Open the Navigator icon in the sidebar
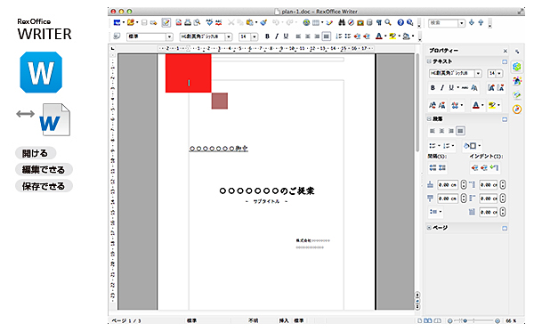The height and width of the screenshot is (332, 534). 517,109
